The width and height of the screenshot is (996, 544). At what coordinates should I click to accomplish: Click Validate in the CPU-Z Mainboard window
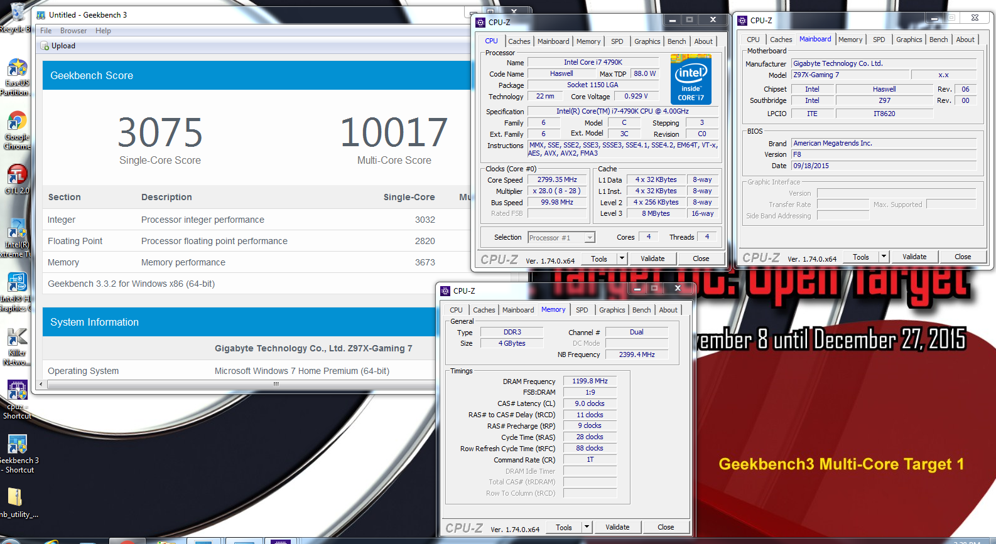click(914, 257)
